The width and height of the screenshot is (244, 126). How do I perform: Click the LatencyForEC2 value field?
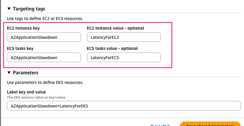coord(123,37)
